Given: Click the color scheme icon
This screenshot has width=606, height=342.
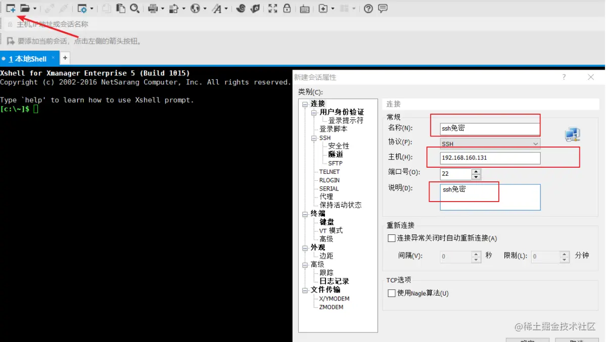Looking at the screenshot, I should click(174, 9).
